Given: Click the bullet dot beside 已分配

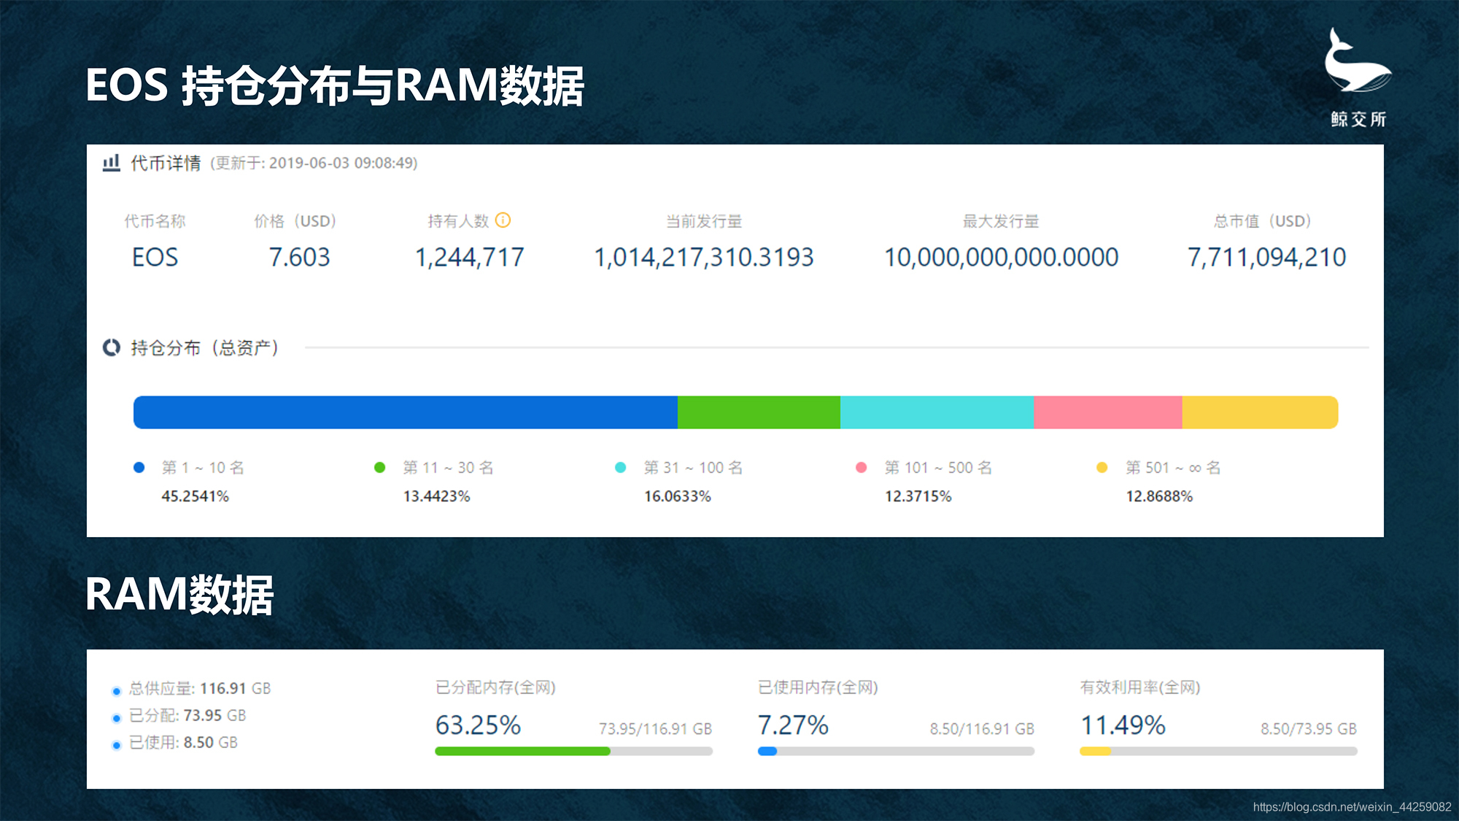Looking at the screenshot, I should (x=116, y=718).
